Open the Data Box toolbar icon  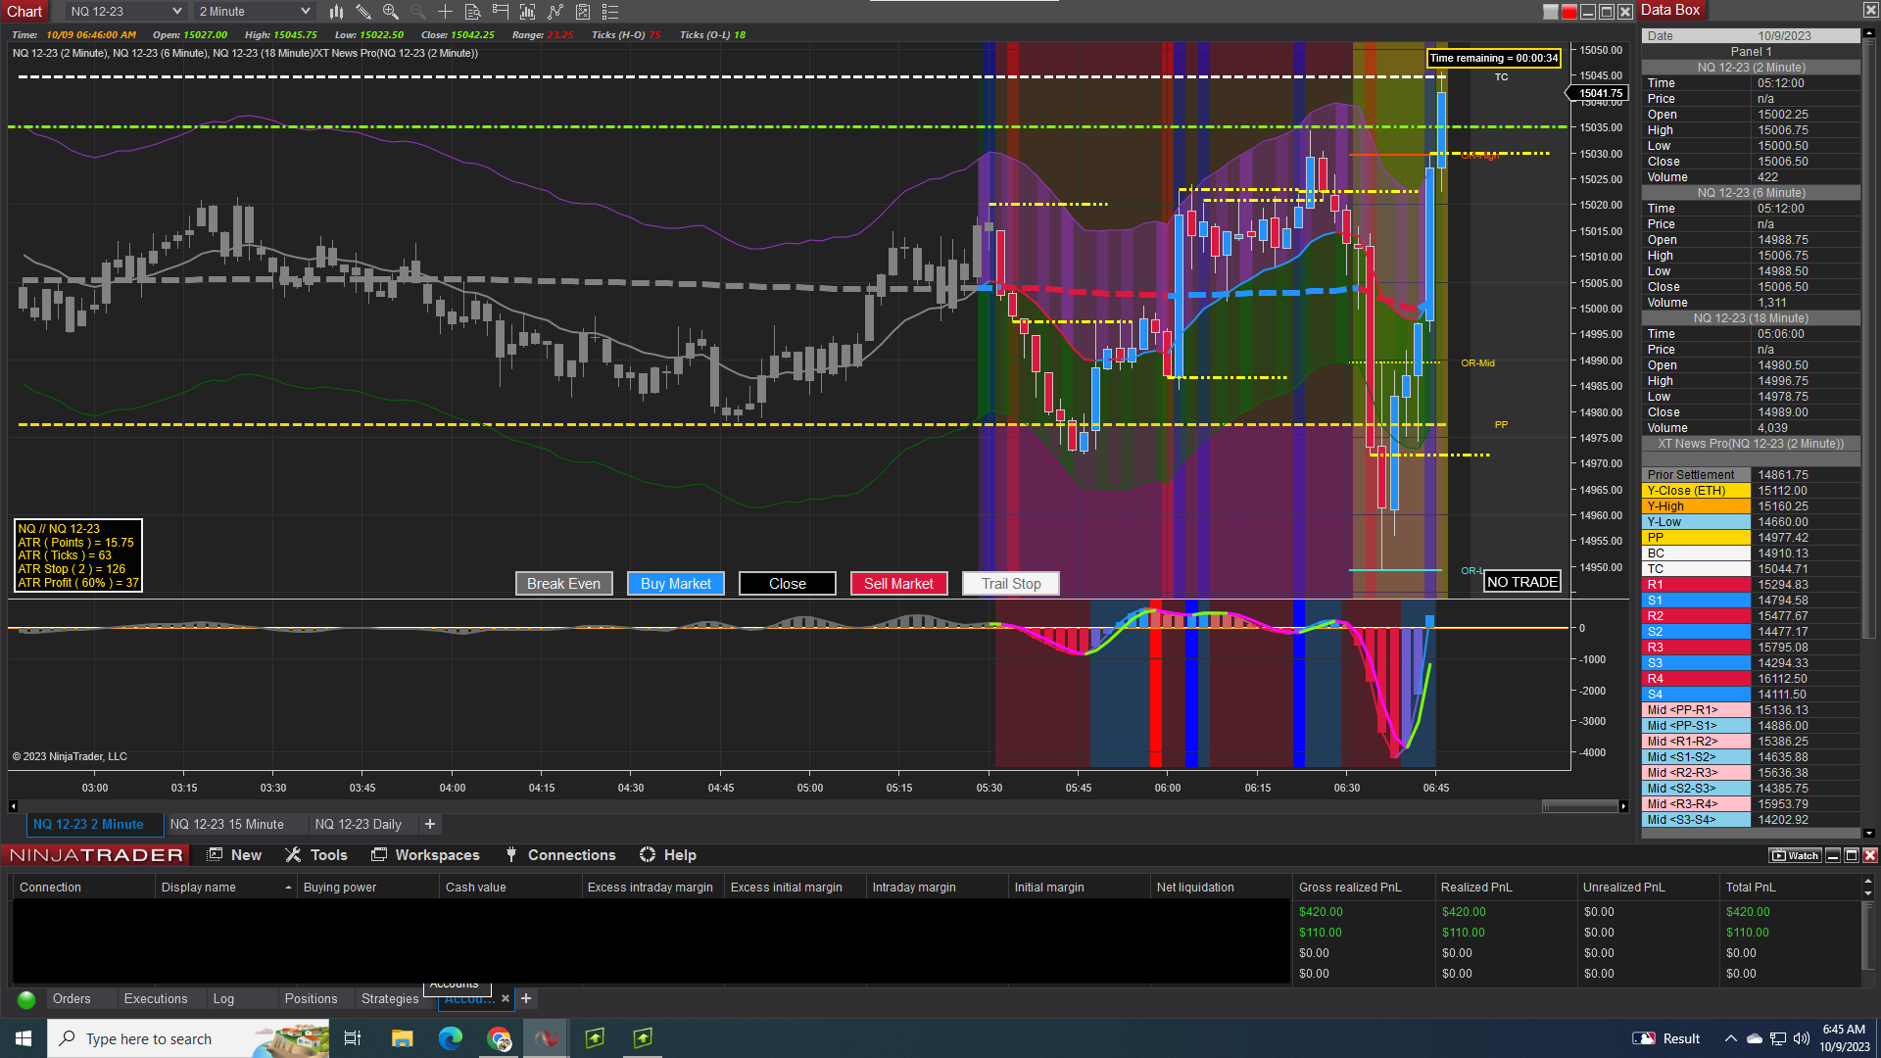click(472, 12)
